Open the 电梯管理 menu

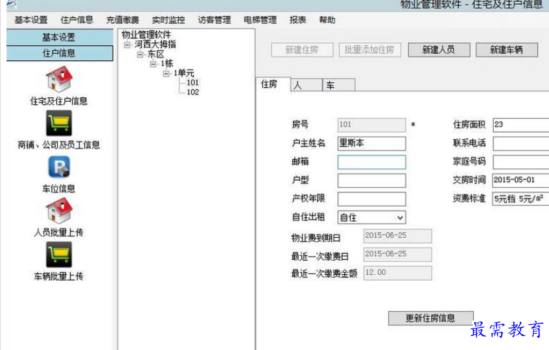coord(260,20)
